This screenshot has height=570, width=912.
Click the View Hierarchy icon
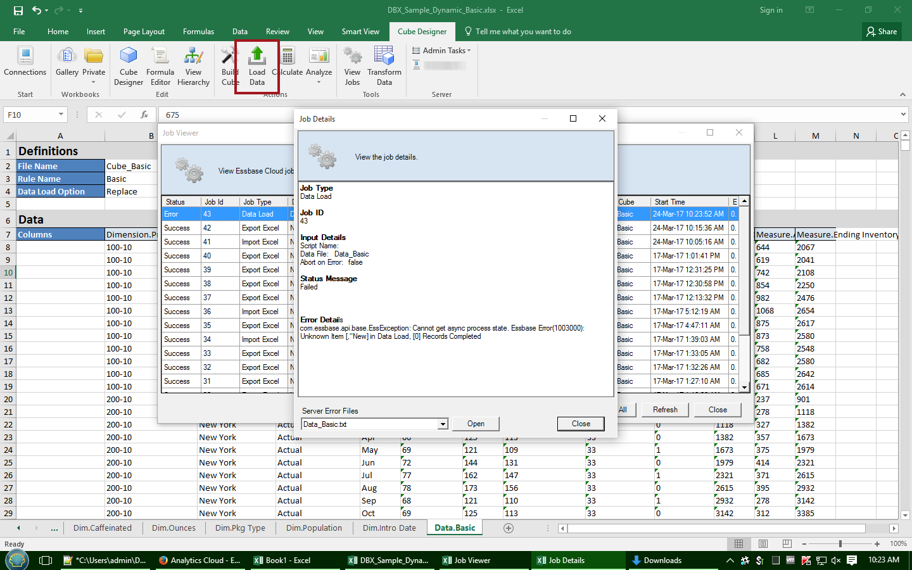pos(193,66)
